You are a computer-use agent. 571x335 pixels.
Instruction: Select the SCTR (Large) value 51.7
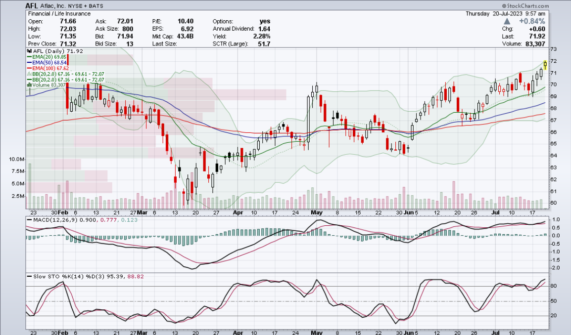point(264,44)
